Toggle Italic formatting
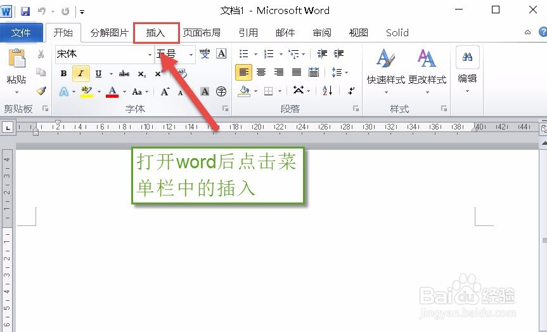Image resolution: width=547 pixels, height=332 pixels. tap(81, 74)
